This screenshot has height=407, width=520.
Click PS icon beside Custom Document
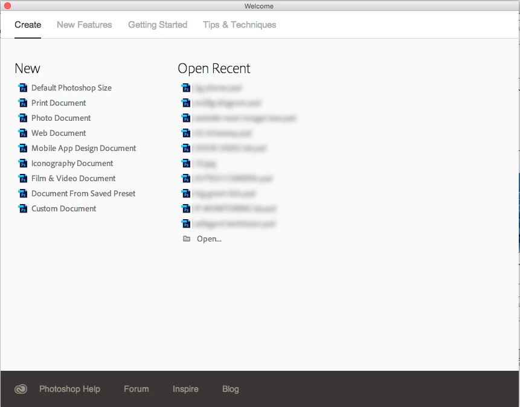point(23,209)
